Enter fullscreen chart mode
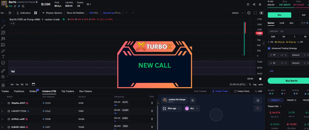The width and height of the screenshot is (309, 130). point(255,13)
